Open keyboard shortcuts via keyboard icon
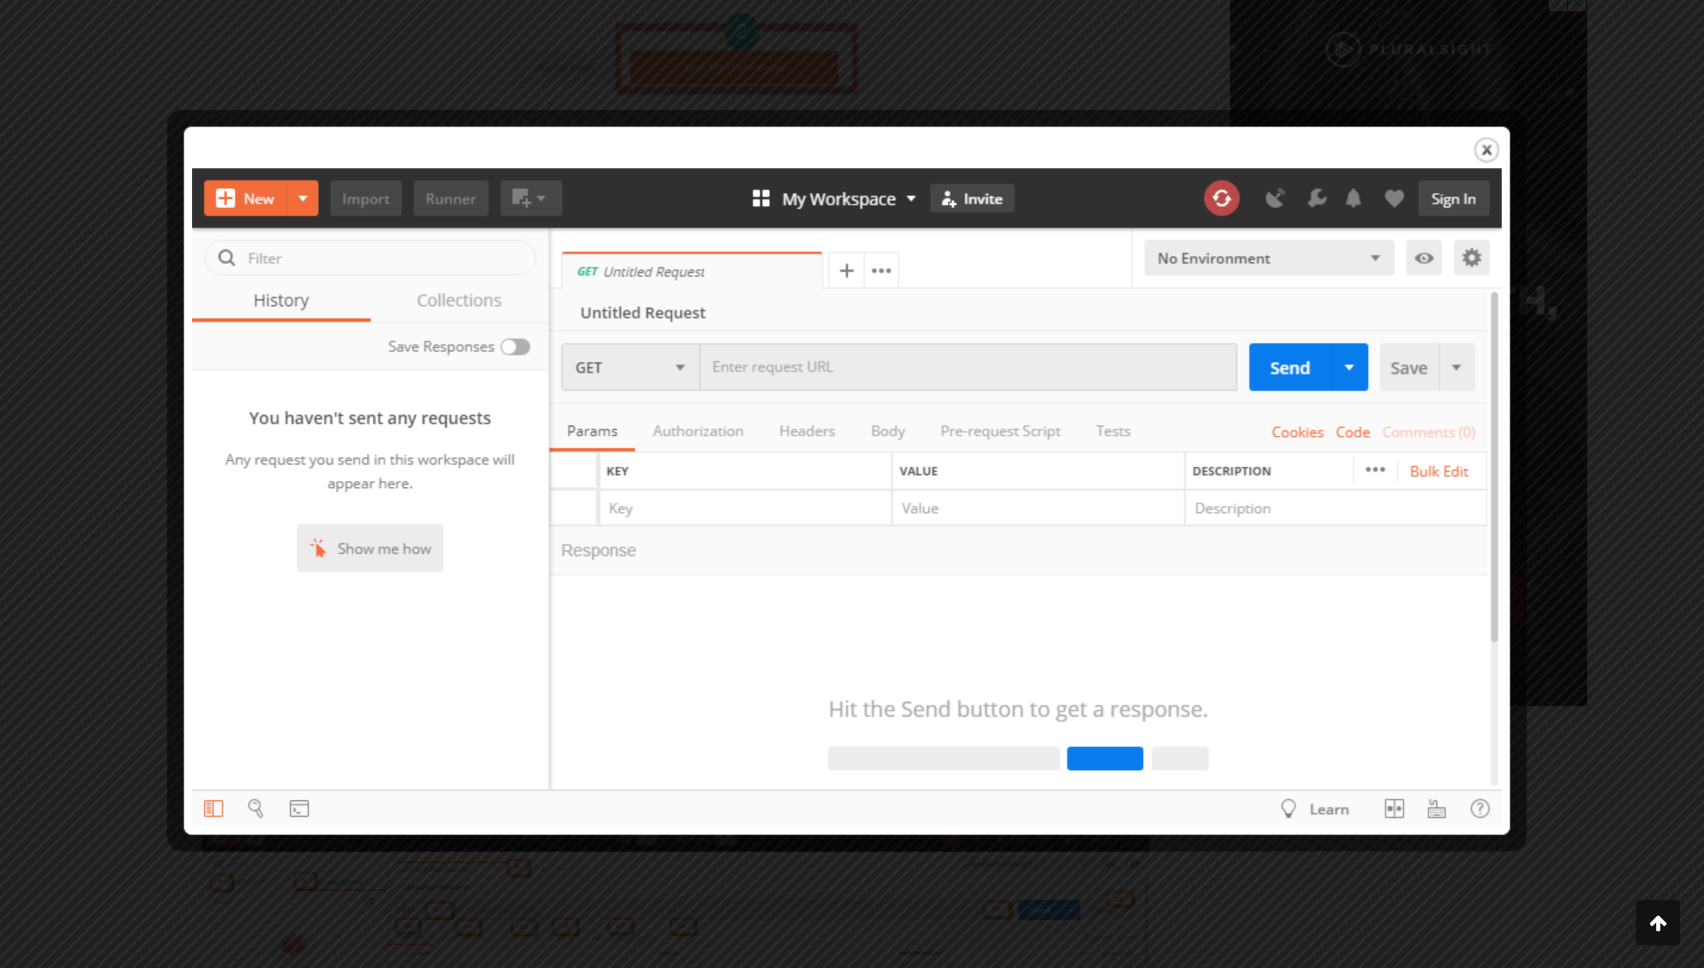 1436,809
